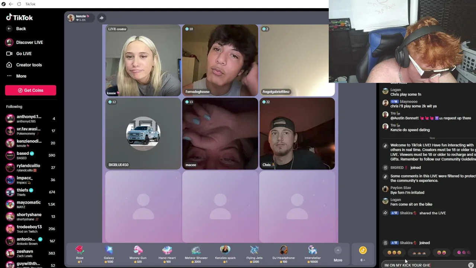Send the Kenzies spark gift
The height and width of the screenshot is (268, 476).
click(225, 255)
